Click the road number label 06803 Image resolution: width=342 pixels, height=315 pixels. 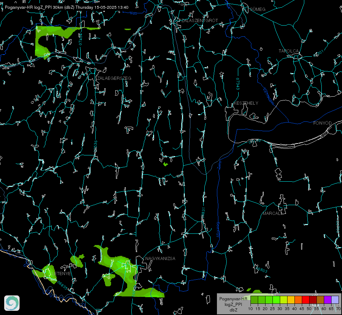[262, 269]
